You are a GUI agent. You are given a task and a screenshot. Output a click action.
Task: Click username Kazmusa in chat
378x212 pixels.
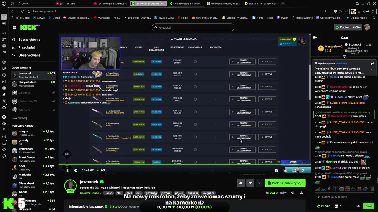336,142
